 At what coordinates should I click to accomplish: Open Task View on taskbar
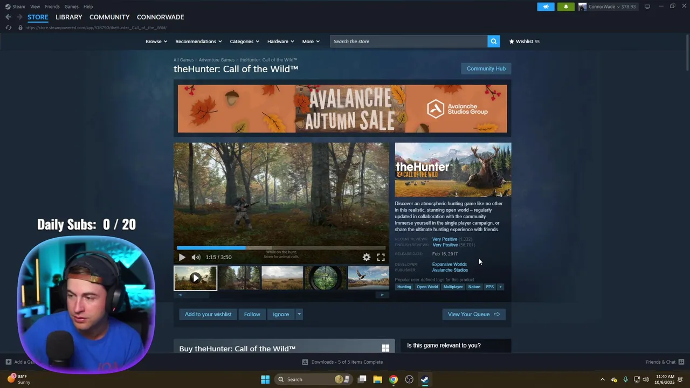pyautogui.click(x=362, y=379)
